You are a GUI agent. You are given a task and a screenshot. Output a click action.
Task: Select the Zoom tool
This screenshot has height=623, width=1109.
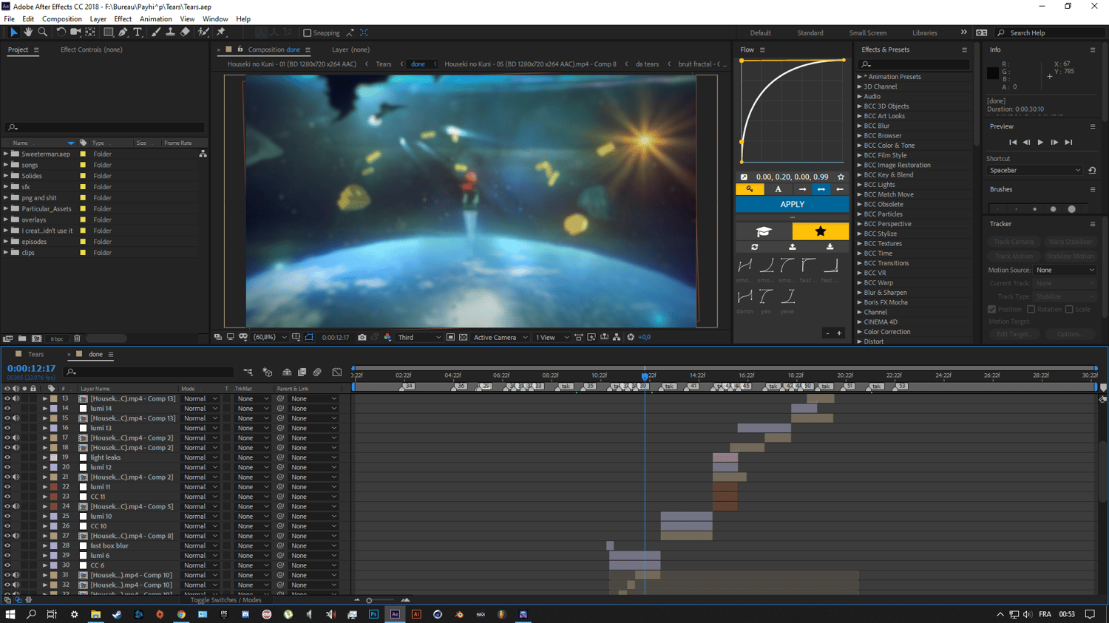42,33
